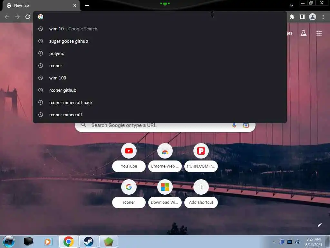Viewport: 330px width, 248px height.
Task: Click the 'Download Wi...' shortcut label
Action: [x=165, y=202]
